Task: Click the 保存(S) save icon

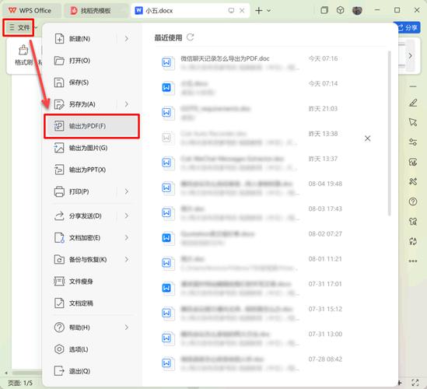Action: [59, 82]
